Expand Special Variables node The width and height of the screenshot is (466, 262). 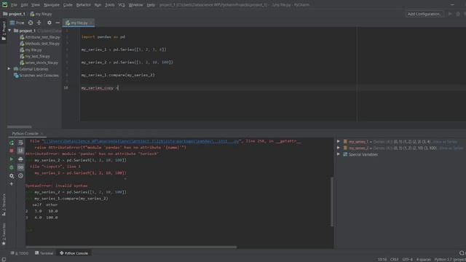pos(338,154)
